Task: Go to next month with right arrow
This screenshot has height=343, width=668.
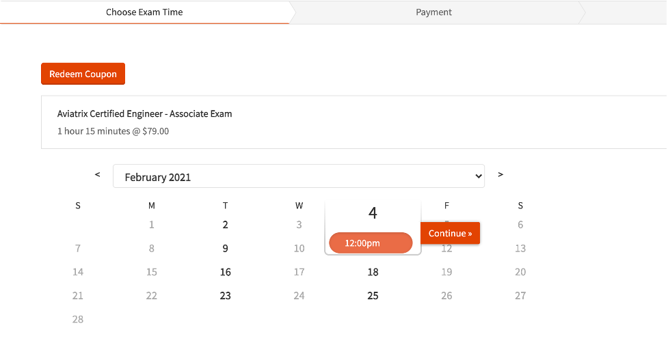Action: pyautogui.click(x=500, y=175)
